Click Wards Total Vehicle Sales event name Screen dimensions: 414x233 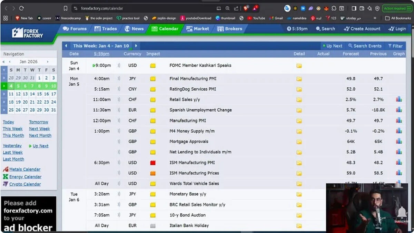tap(194, 184)
